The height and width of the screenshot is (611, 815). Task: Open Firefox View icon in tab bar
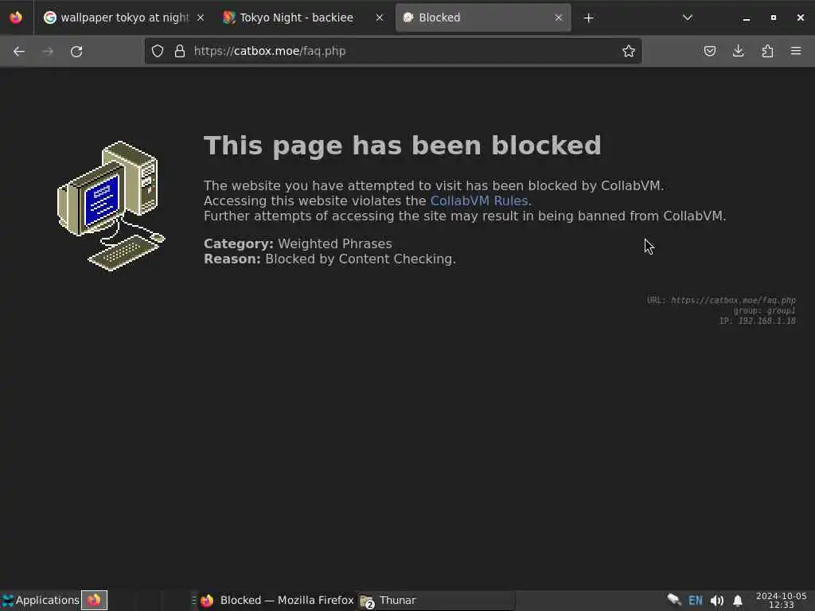coord(16,18)
